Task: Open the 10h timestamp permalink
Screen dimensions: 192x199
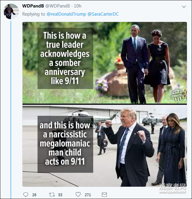Action: [x=78, y=6]
